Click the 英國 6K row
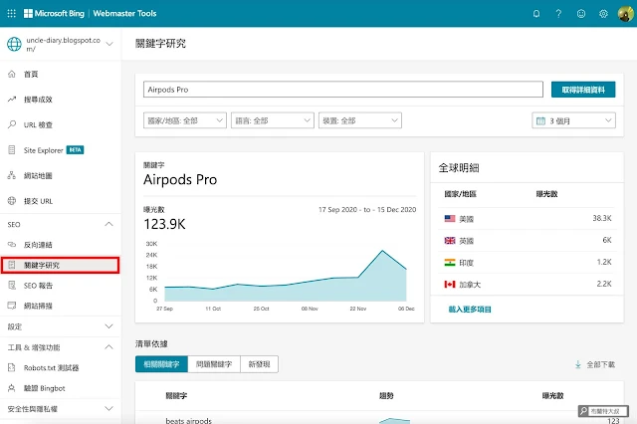Screen dimensions: 637x424 point(528,241)
